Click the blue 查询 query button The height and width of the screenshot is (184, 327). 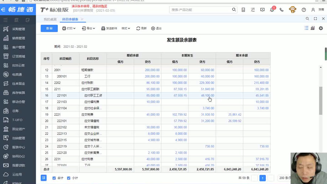click(x=49, y=28)
